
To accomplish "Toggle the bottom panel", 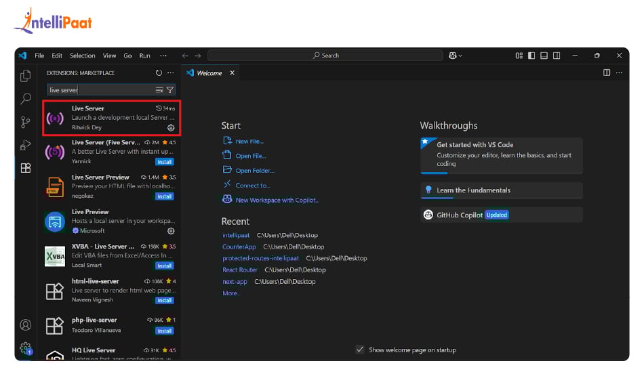I will click(x=544, y=56).
